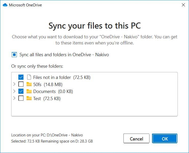
Task: Uncheck Files not in a folder checkbox
Action: coord(21,77)
